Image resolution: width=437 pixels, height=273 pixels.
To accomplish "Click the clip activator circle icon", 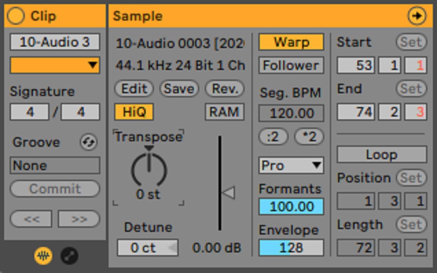I will 16,16.
